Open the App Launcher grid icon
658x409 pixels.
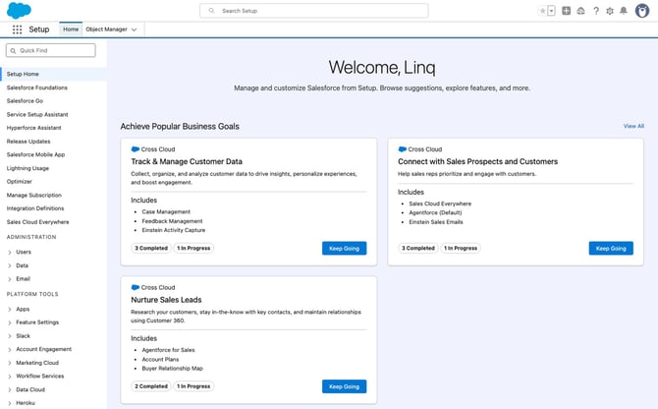(18, 29)
